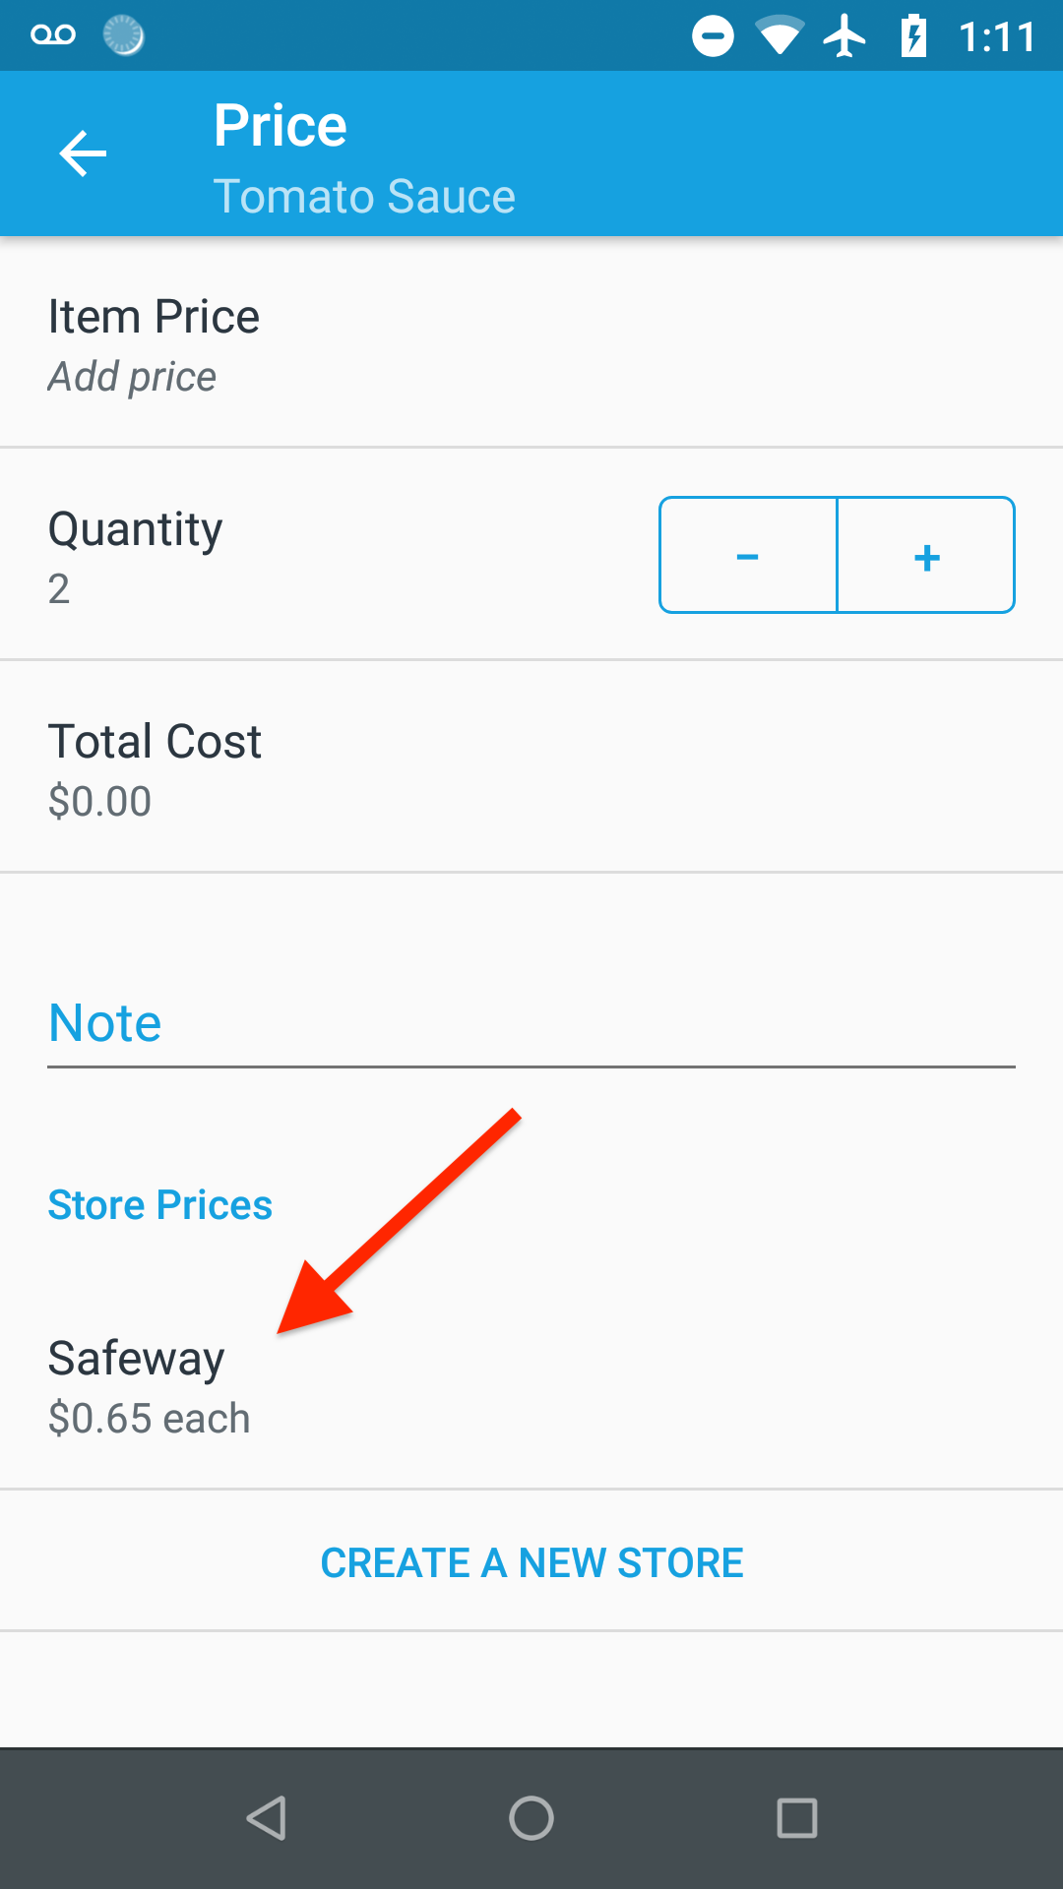
Task: Open Android recent apps button
Action: click(797, 1817)
